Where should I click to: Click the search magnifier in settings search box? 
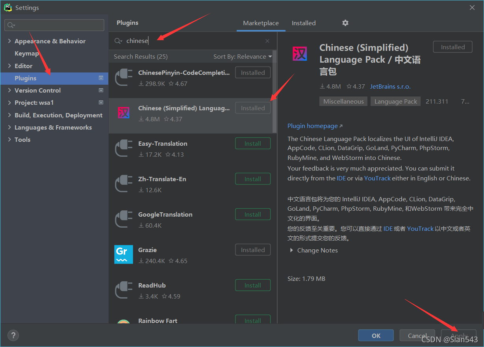tap(11, 25)
